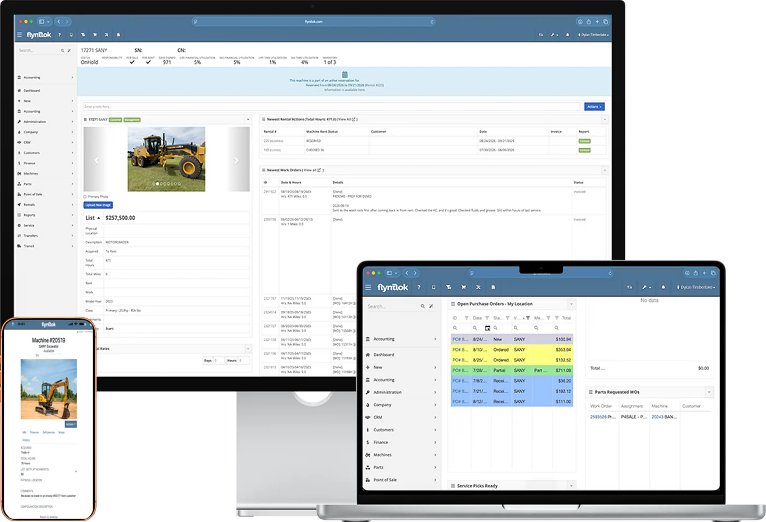
Task: Click the search magnifier in the desktop monitor sidebar
Action: click(x=62, y=50)
